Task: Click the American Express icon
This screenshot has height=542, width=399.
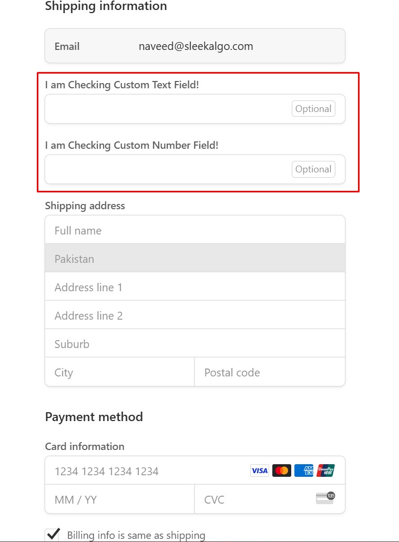Action: coord(304,471)
